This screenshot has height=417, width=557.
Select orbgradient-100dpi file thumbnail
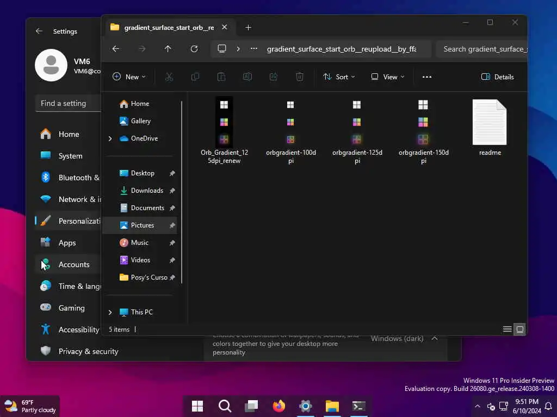(x=290, y=122)
